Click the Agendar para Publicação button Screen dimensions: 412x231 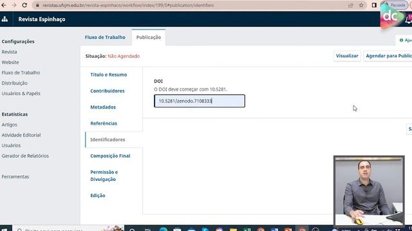click(388, 56)
